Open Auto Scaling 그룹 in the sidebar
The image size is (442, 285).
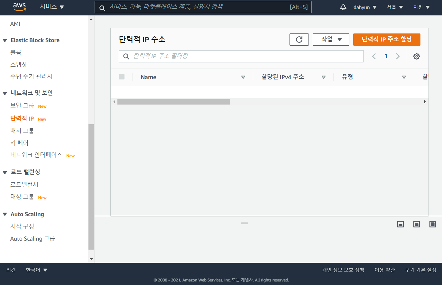pos(32,238)
